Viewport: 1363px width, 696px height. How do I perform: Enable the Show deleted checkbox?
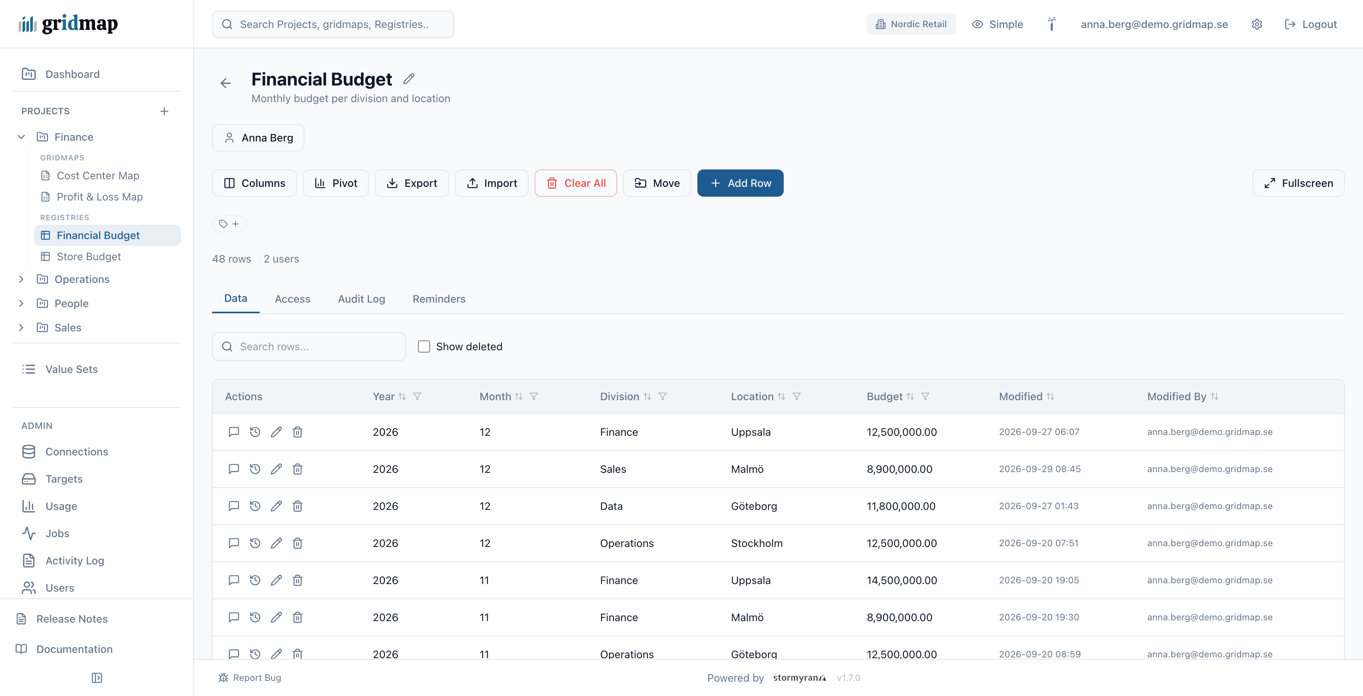pos(424,346)
